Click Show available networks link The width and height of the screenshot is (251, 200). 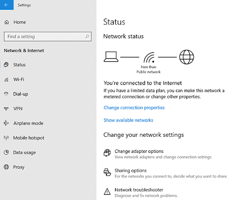(128, 120)
